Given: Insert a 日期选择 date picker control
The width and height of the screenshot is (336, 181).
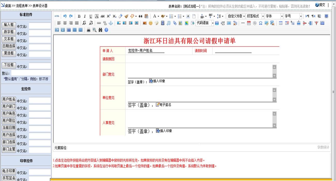Looking at the screenshot, I should tap(9, 47).
